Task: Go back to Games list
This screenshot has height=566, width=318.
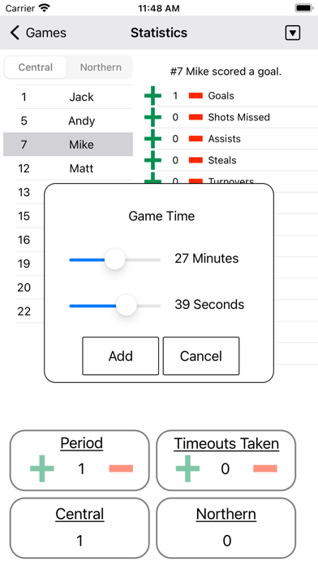Action: tap(38, 33)
